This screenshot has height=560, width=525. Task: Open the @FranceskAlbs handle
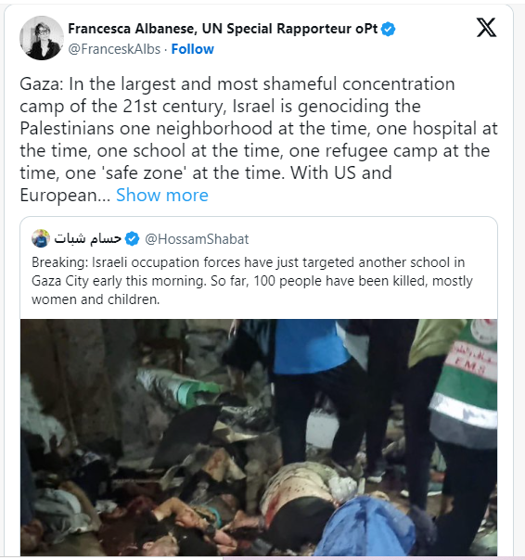(x=114, y=49)
